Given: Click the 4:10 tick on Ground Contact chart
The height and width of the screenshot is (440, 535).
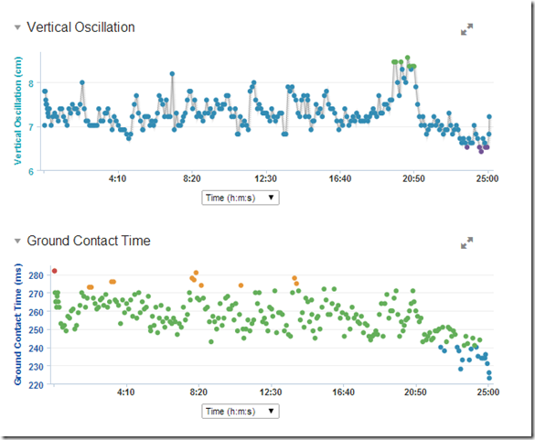Looking at the screenshot, I should coord(126,392).
